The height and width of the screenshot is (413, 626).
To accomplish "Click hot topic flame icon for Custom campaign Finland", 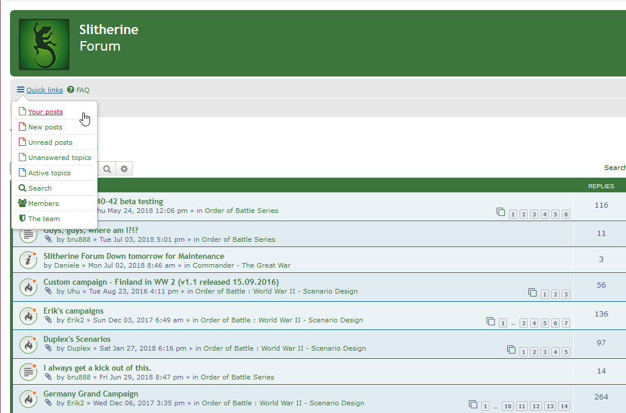I will pyautogui.click(x=28, y=287).
